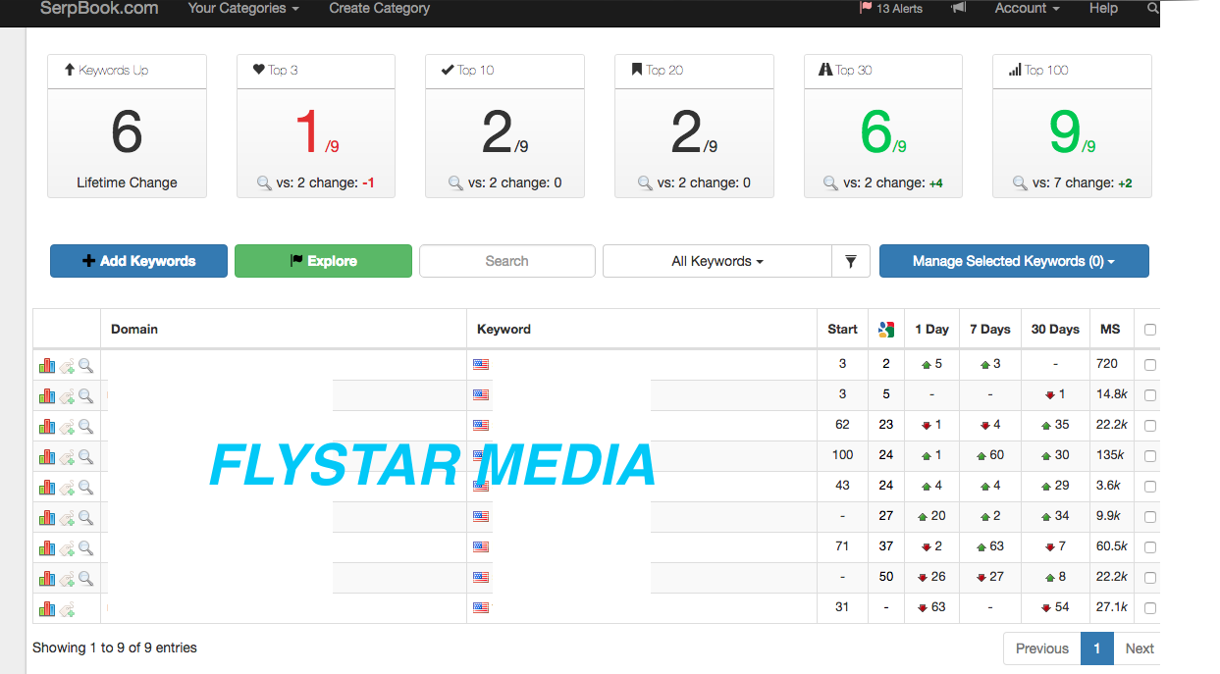Check the checkbox in the 3.6k MS row
The width and height of the screenshot is (1220, 674).
click(1150, 487)
